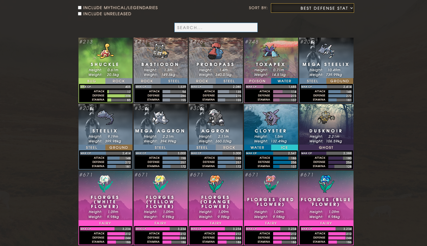Click the Florges (White Flower) sprite
The height and width of the screenshot is (246, 427).
tap(105, 183)
